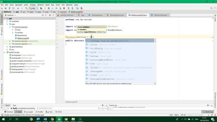Click the UTF-8 encoding in status bar
Viewport: 217px width, 122px height.
(x=183, y=115)
